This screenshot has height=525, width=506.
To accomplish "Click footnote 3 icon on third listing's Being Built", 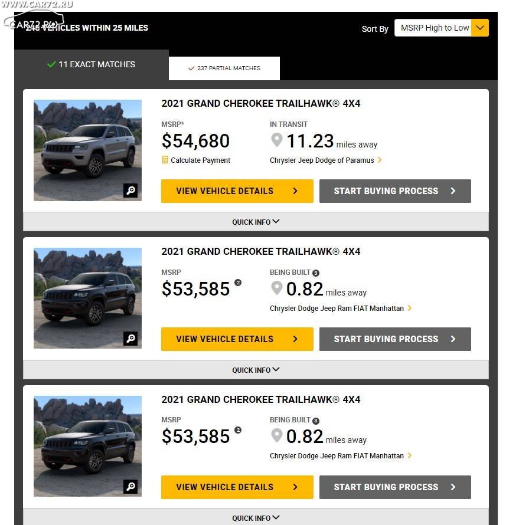I will (316, 421).
